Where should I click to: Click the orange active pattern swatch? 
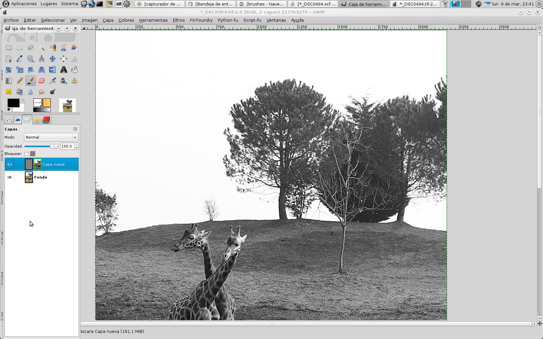[47, 103]
